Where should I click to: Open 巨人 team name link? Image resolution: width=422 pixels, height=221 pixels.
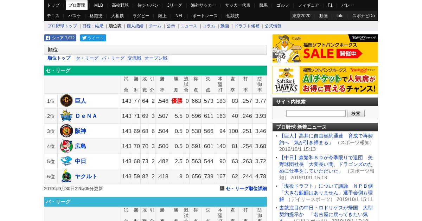(81, 101)
